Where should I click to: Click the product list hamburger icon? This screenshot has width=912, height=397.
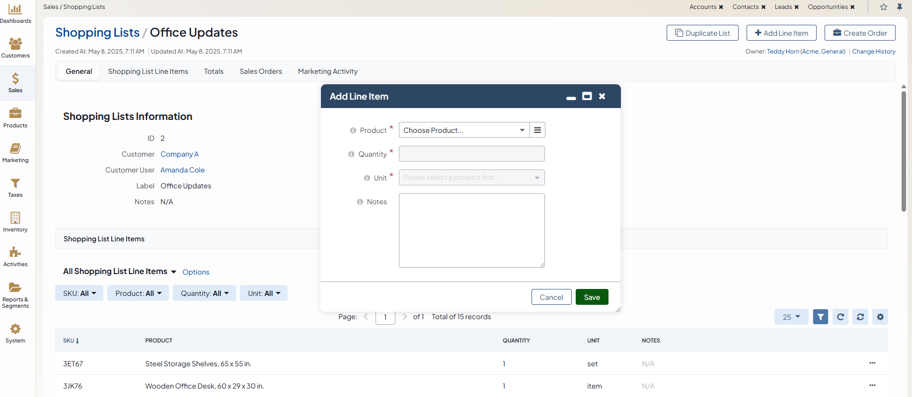tap(537, 130)
